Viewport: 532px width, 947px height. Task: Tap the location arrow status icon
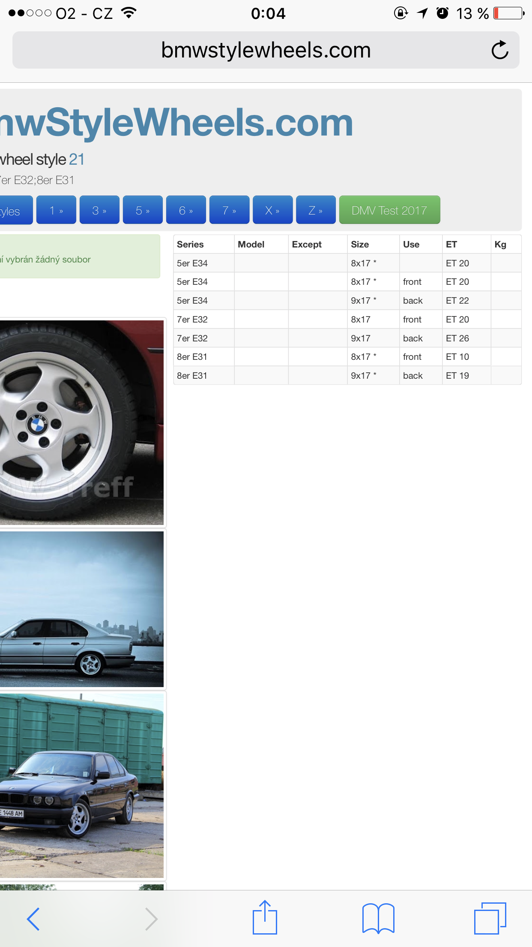[x=422, y=13]
